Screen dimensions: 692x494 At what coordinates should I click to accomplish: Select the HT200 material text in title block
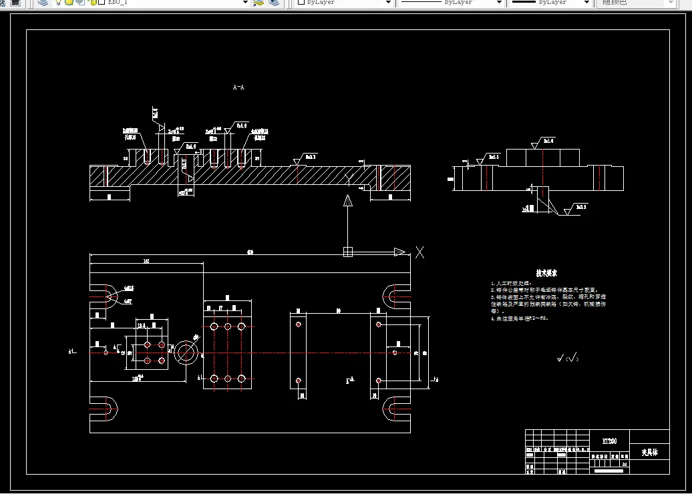click(609, 441)
